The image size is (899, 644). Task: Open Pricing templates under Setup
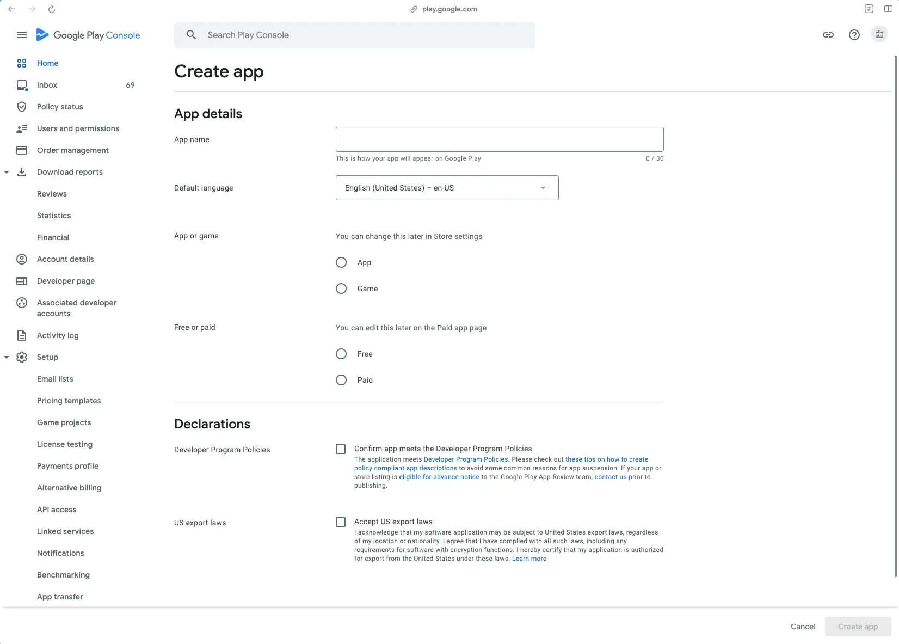click(x=69, y=401)
